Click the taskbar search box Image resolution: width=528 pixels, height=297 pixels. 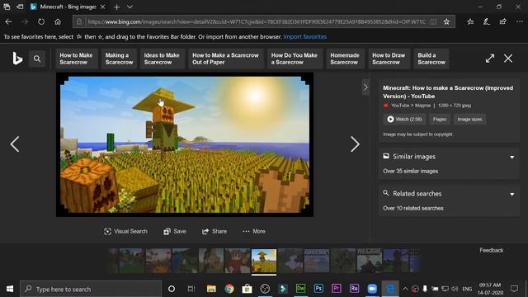tap(91, 289)
